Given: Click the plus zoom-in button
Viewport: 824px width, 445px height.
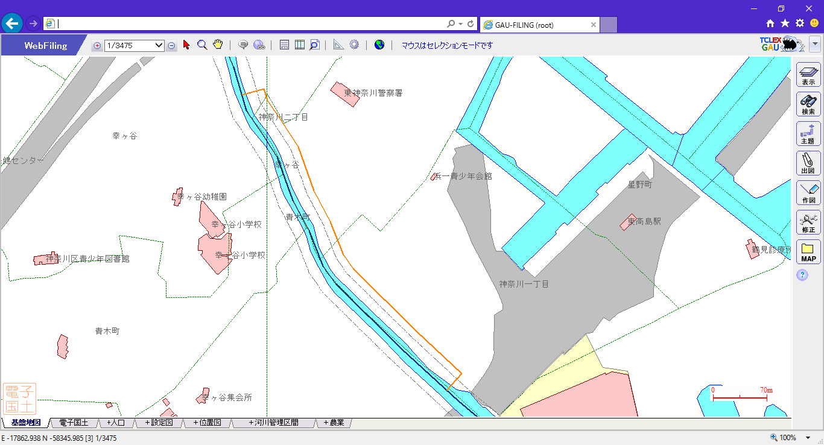Looking at the screenshot, I should (97, 46).
